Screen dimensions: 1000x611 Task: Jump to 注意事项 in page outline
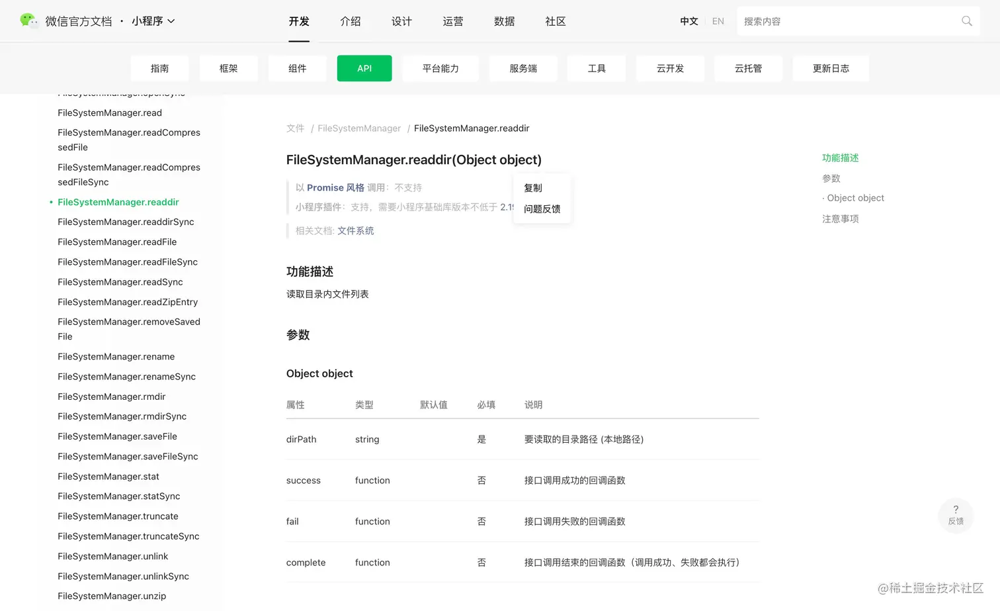pos(840,219)
